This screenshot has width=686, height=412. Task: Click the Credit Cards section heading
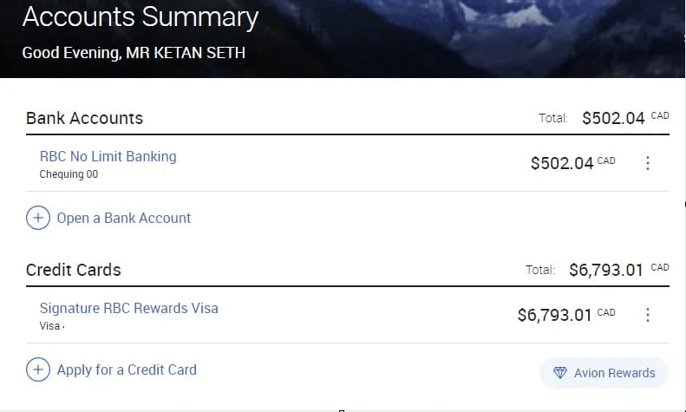pos(74,270)
